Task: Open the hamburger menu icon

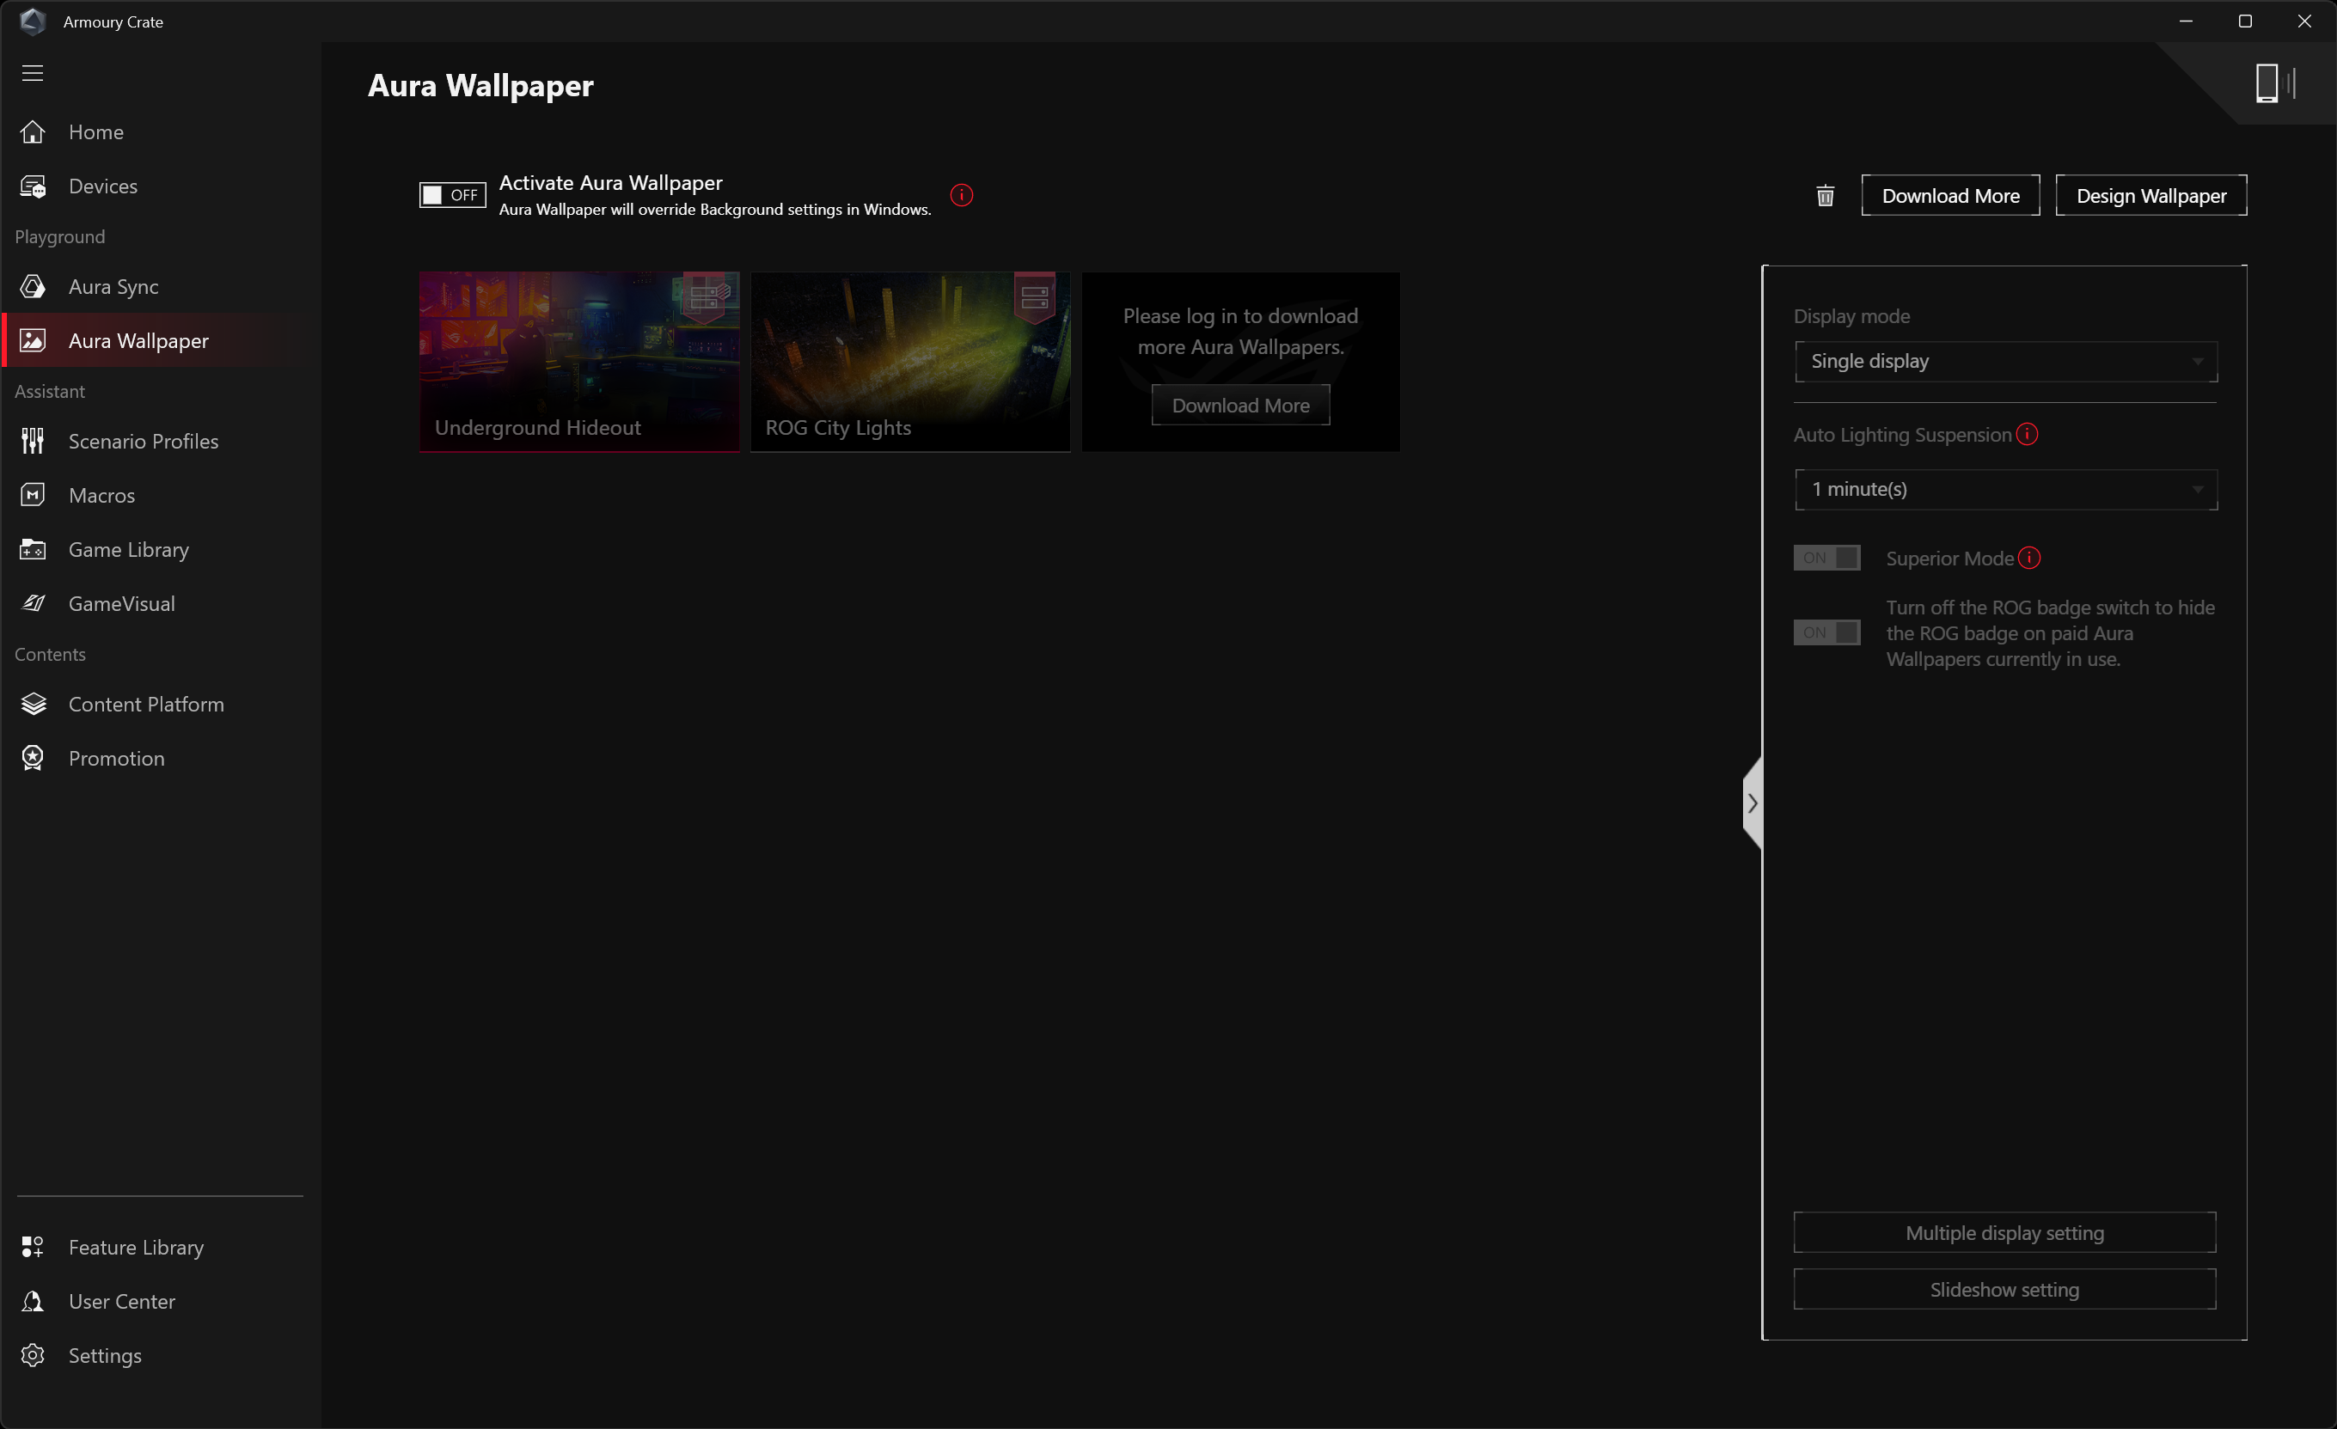Action: (x=34, y=73)
